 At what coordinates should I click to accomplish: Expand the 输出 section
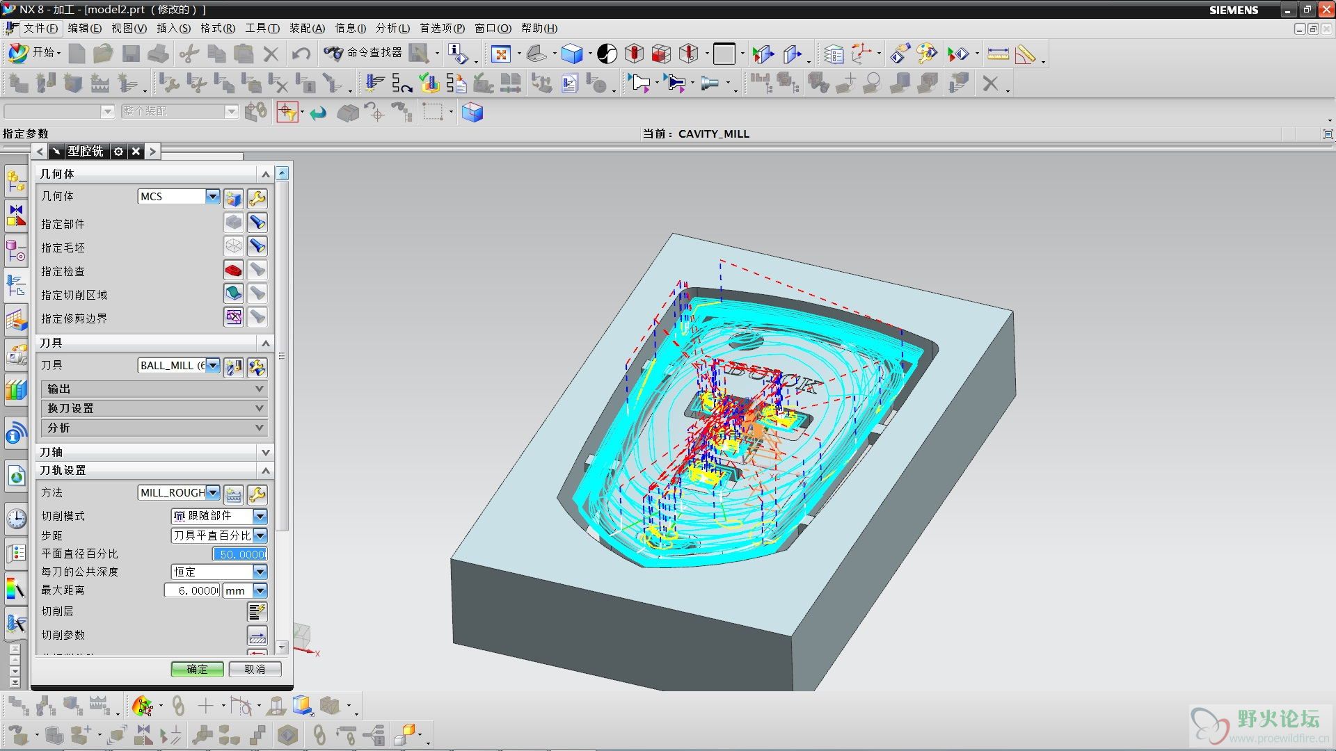pyautogui.click(x=154, y=389)
